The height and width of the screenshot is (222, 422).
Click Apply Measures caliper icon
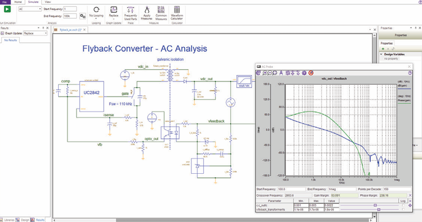pyautogui.click(x=147, y=10)
